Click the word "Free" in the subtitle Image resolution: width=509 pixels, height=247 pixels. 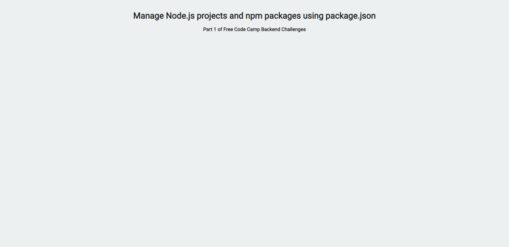coord(228,29)
